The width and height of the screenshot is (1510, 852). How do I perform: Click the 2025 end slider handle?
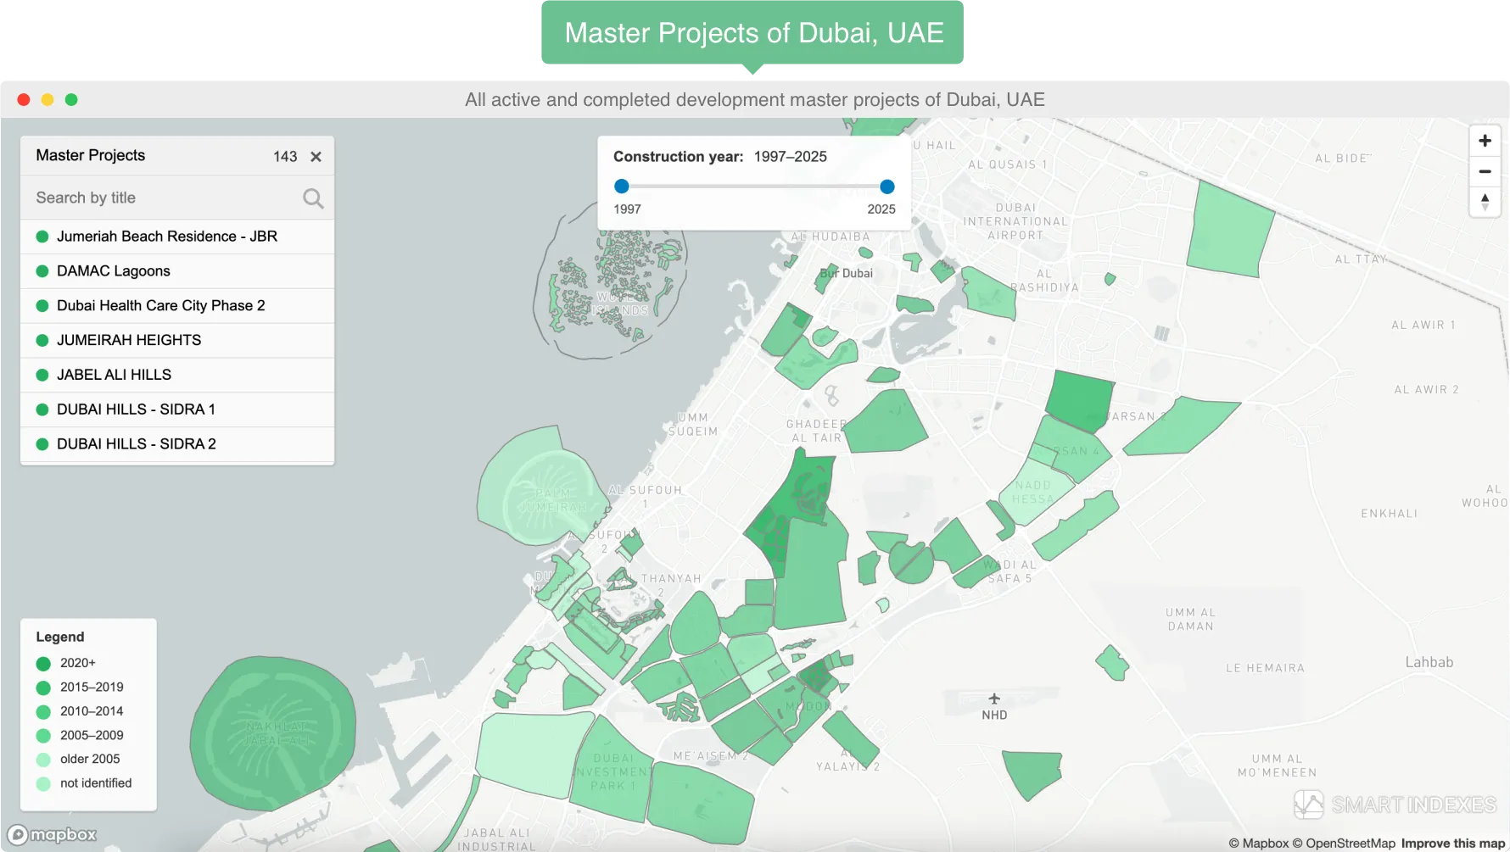click(887, 187)
